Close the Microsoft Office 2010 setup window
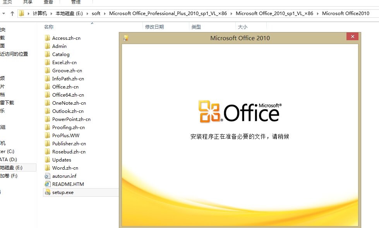The height and width of the screenshot is (228, 379). tap(352, 36)
